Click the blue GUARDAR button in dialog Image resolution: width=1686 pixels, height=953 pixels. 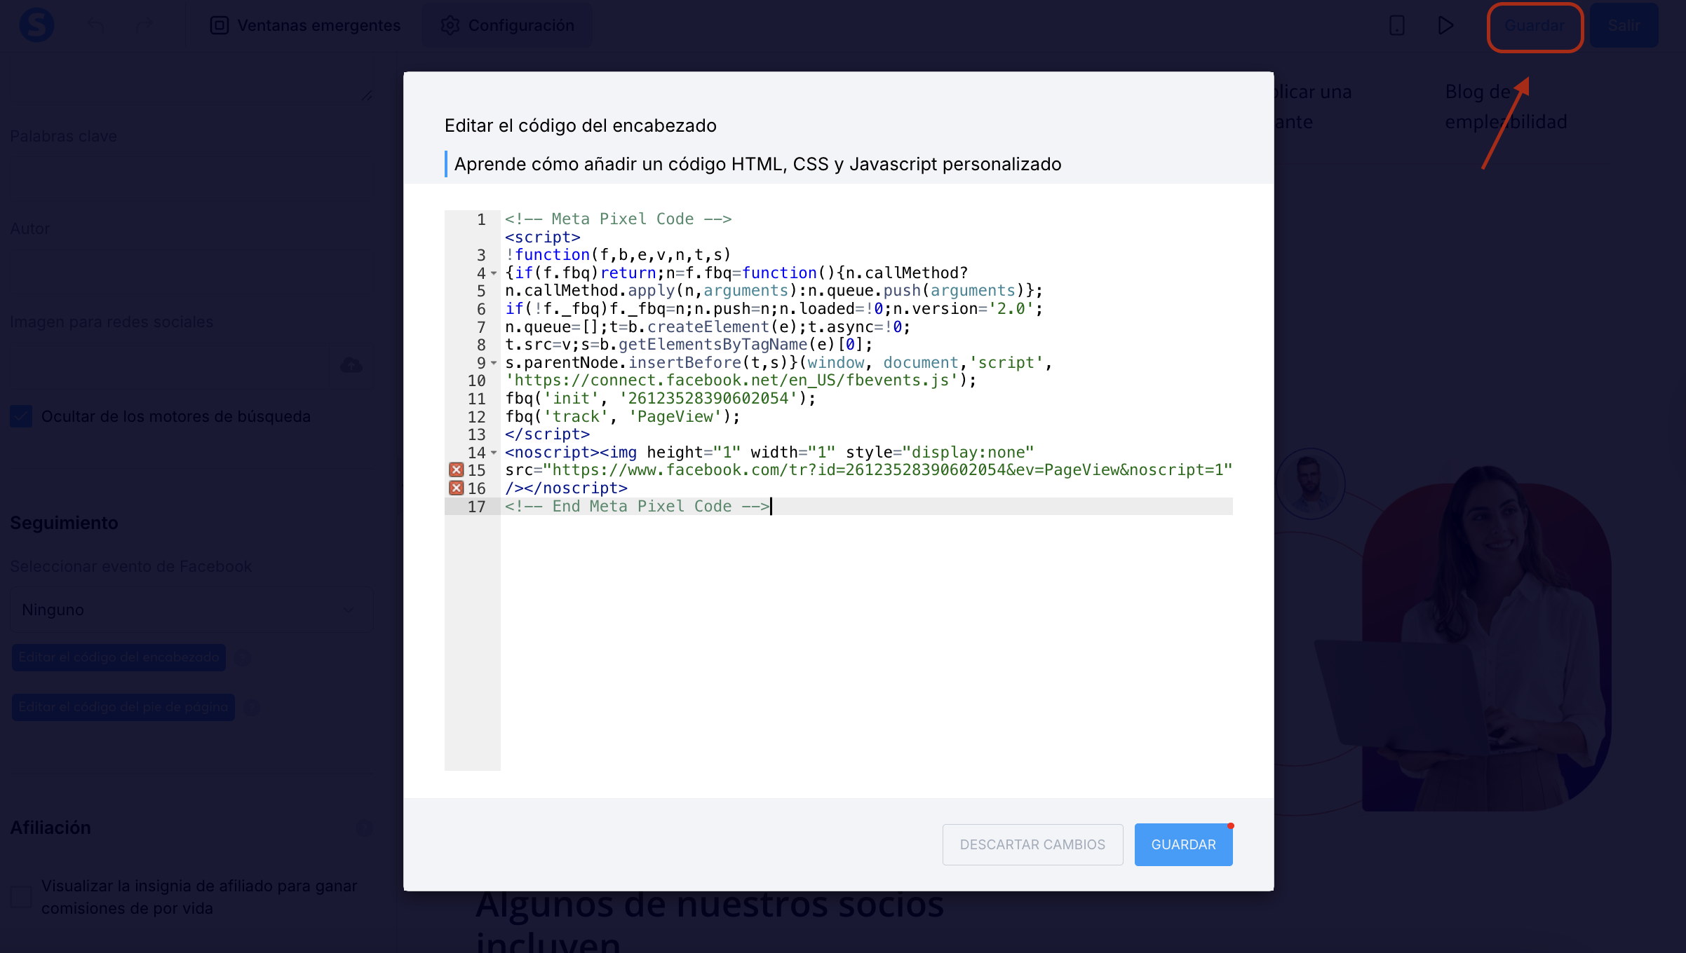[x=1183, y=844]
